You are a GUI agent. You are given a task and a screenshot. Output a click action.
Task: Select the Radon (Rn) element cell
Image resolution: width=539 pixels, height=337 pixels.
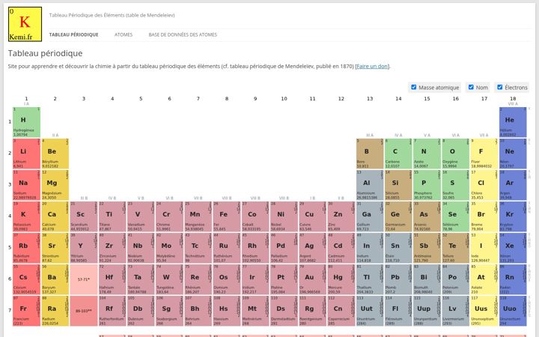point(513,279)
